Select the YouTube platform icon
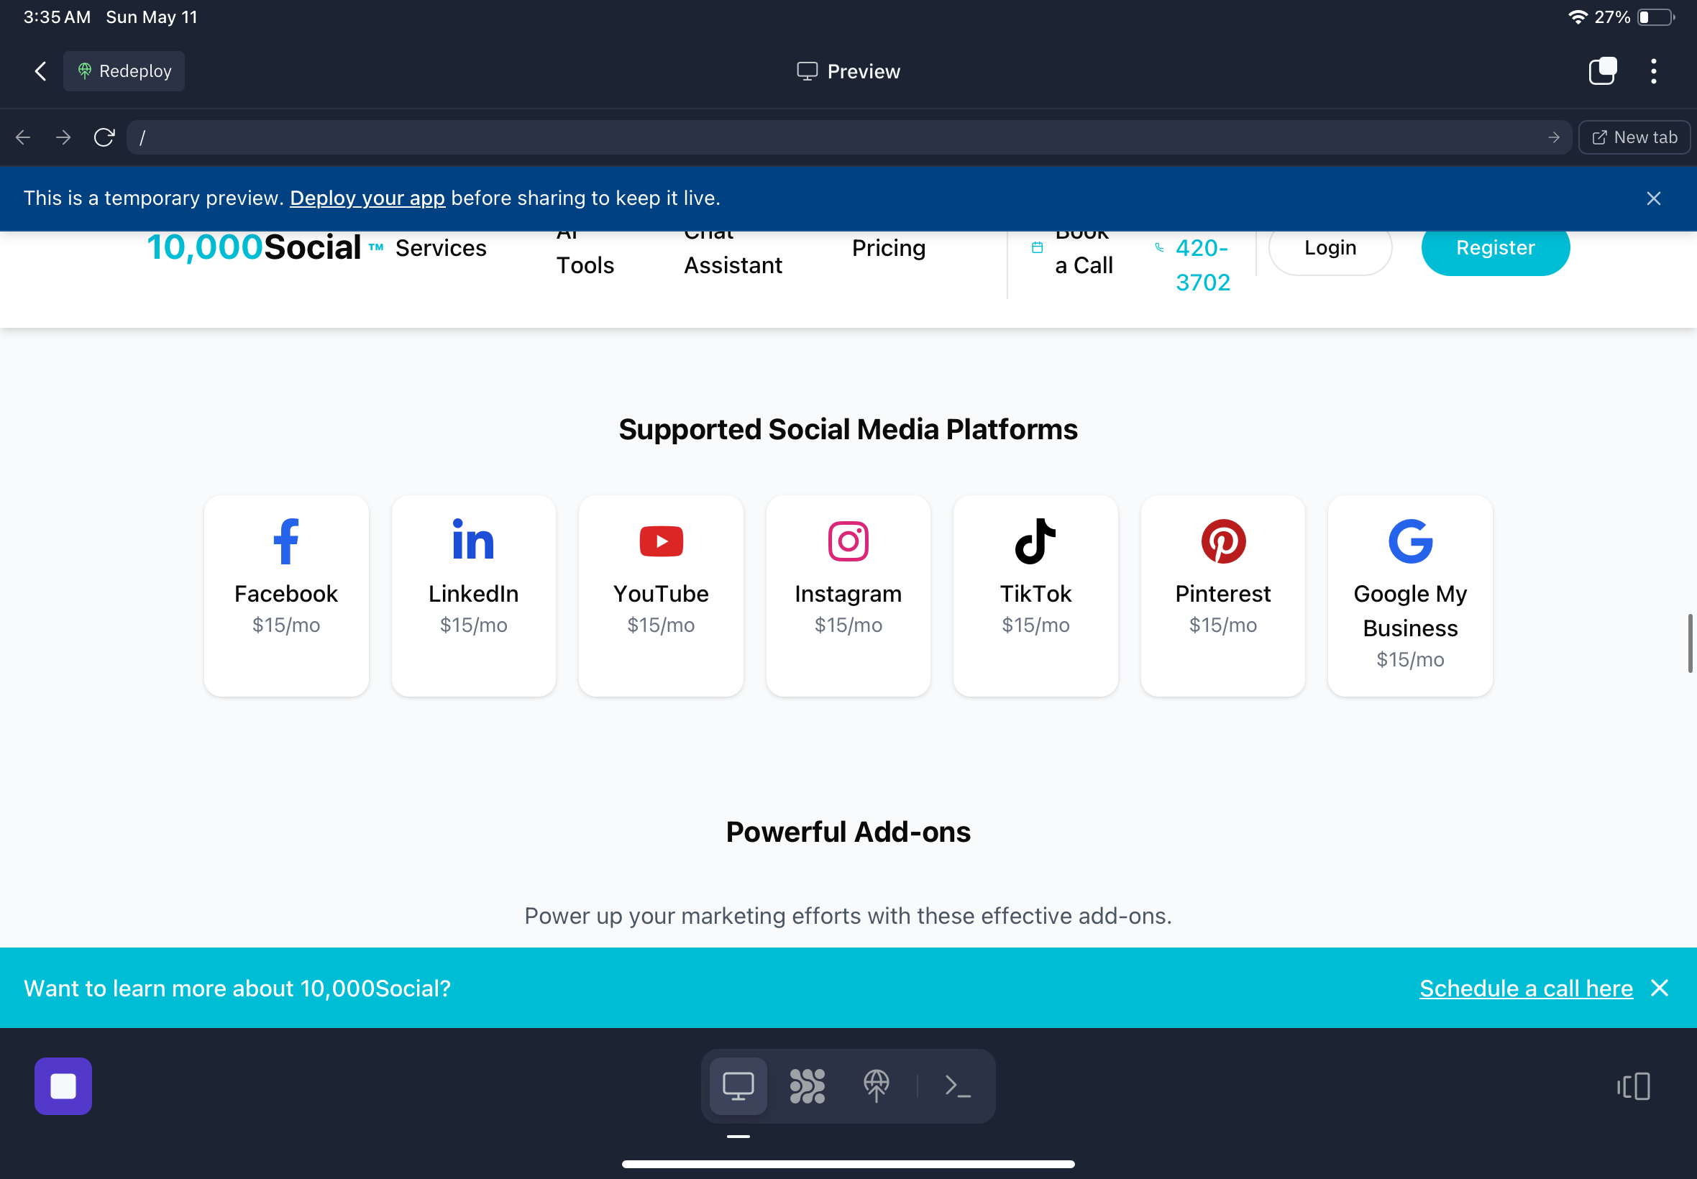This screenshot has width=1697, height=1179. (661, 541)
